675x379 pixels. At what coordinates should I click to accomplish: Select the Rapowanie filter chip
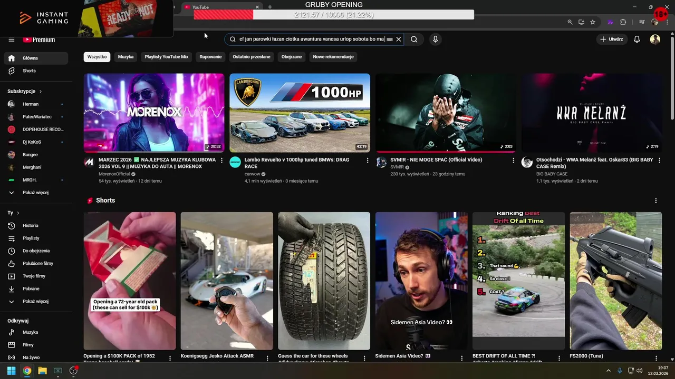tap(210, 57)
